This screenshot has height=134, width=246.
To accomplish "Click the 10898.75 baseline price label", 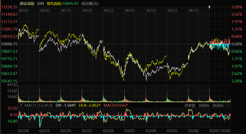I will coord(9,44).
